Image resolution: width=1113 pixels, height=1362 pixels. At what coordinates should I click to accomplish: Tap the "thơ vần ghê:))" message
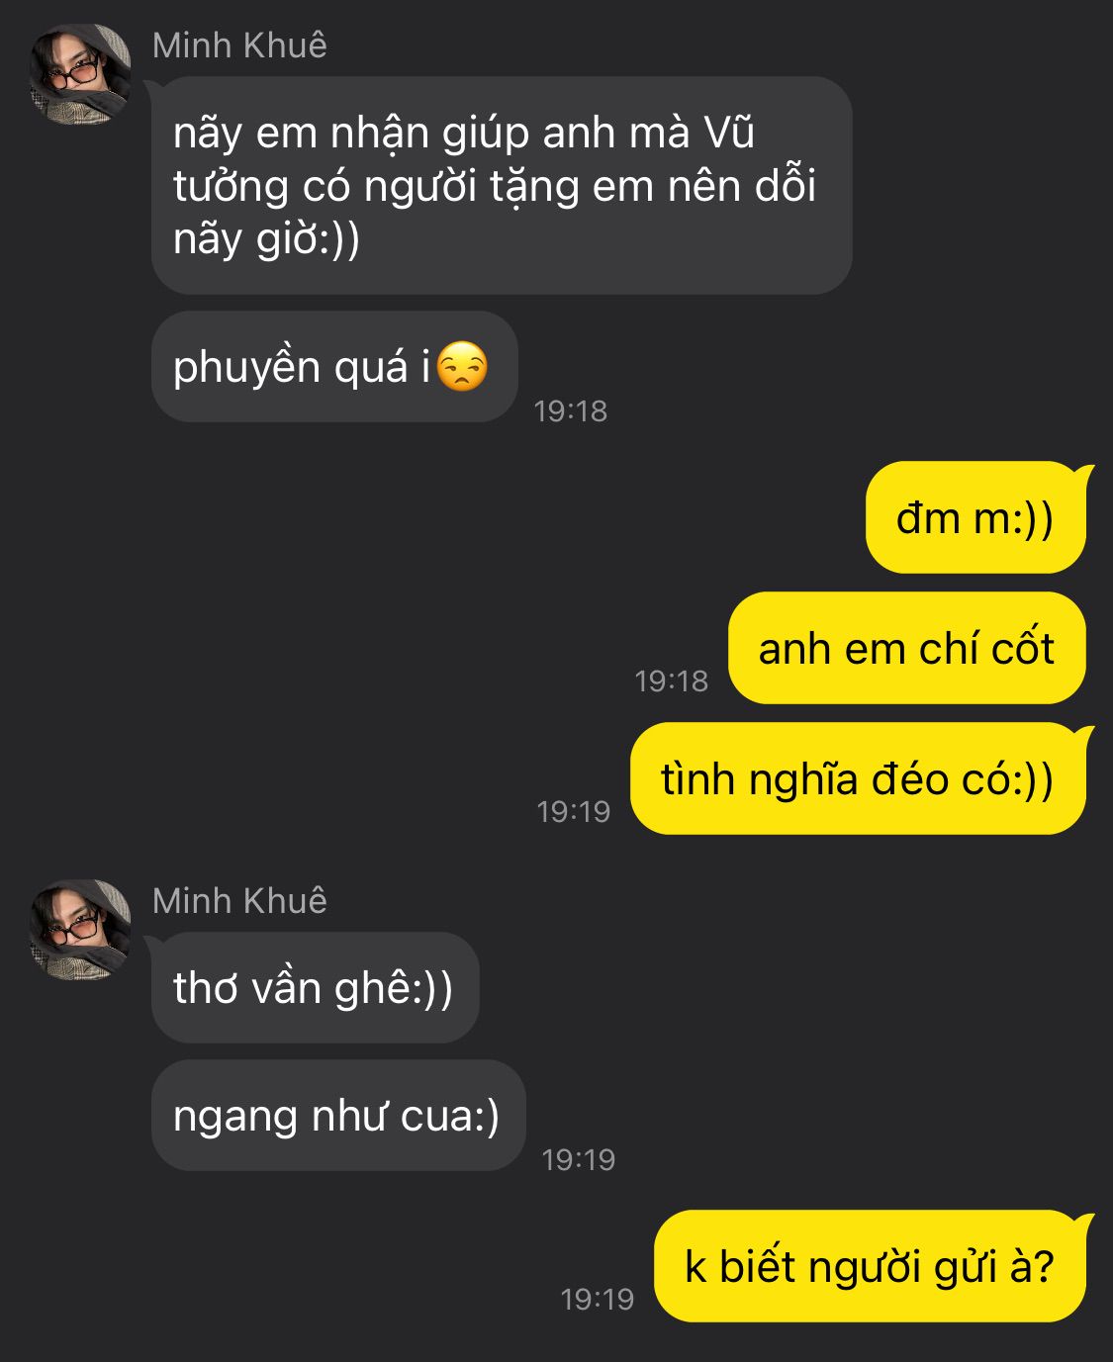coord(315,987)
